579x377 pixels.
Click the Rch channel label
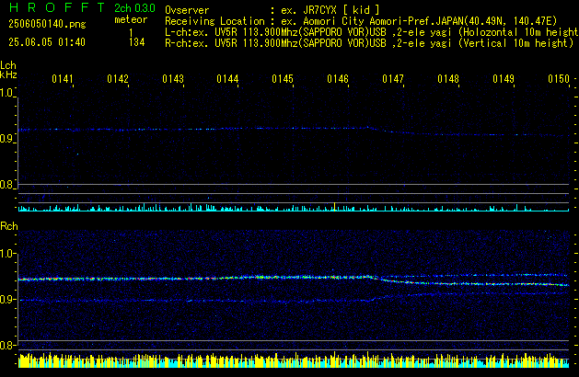point(9,226)
